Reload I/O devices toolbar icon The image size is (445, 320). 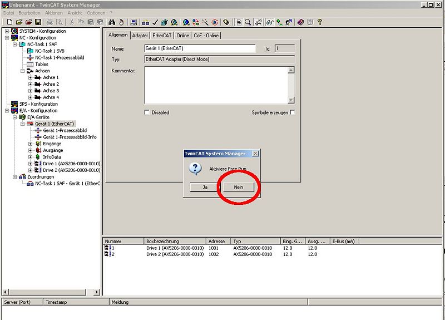click(x=196, y=22)
